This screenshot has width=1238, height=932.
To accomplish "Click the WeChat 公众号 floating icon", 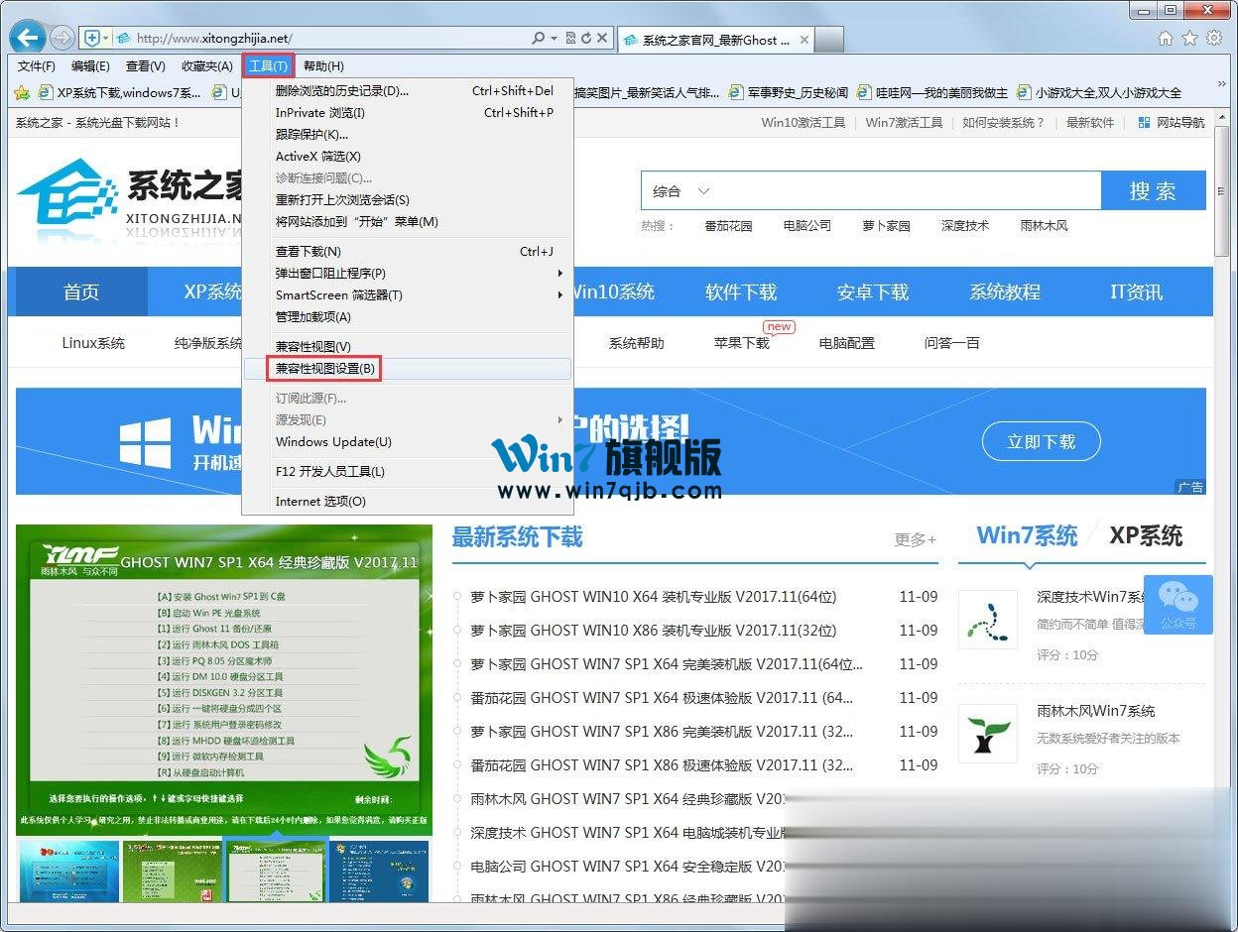I will click(1177, 604).
